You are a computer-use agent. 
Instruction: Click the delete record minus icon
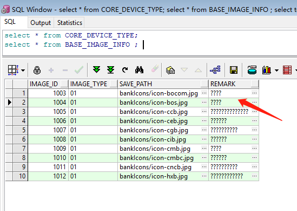(x=65, y=71)
